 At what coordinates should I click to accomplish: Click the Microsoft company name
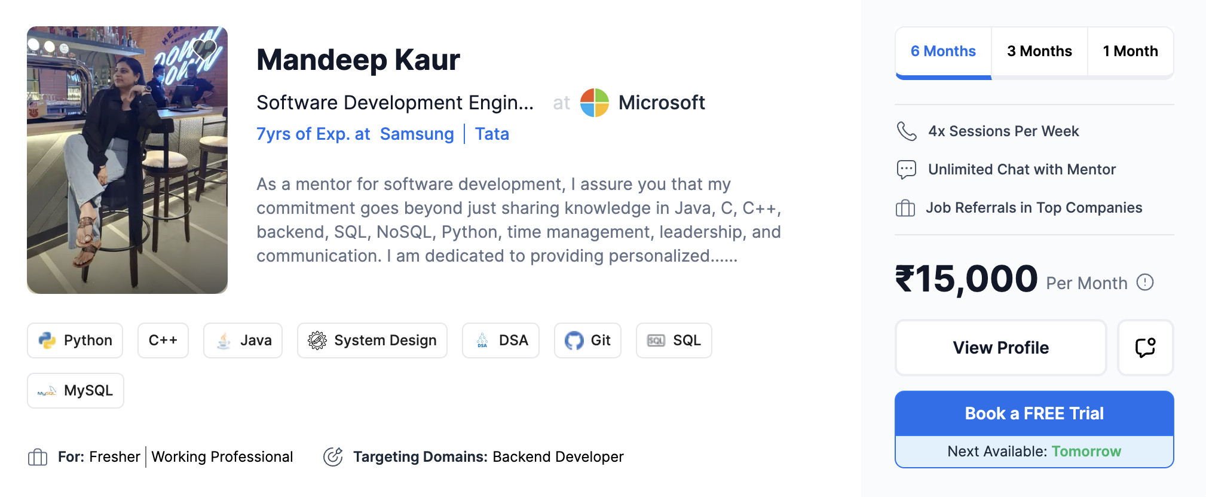pyautogui.click(x=662, y=103)
